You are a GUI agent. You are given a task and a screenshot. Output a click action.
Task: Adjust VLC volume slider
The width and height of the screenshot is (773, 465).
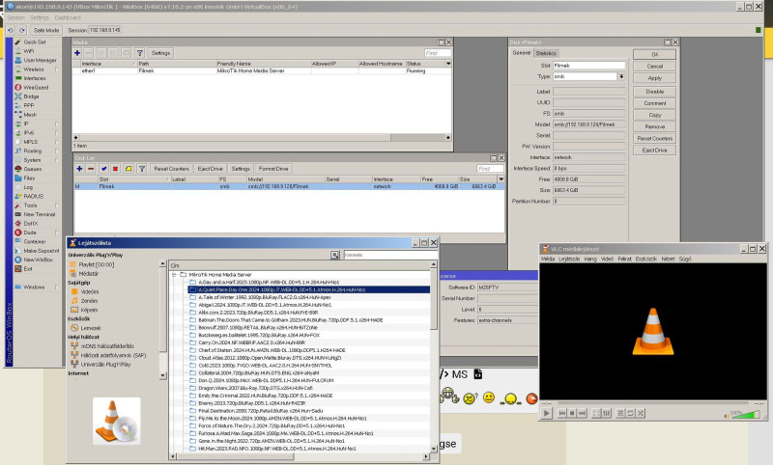click(x=745, y=414)
